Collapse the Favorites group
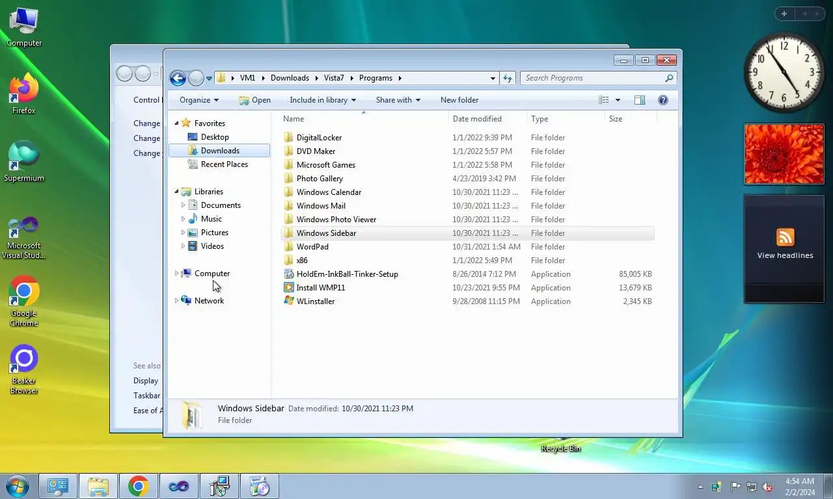This screenshot has height=499, width=833. (x=176, y=123)
